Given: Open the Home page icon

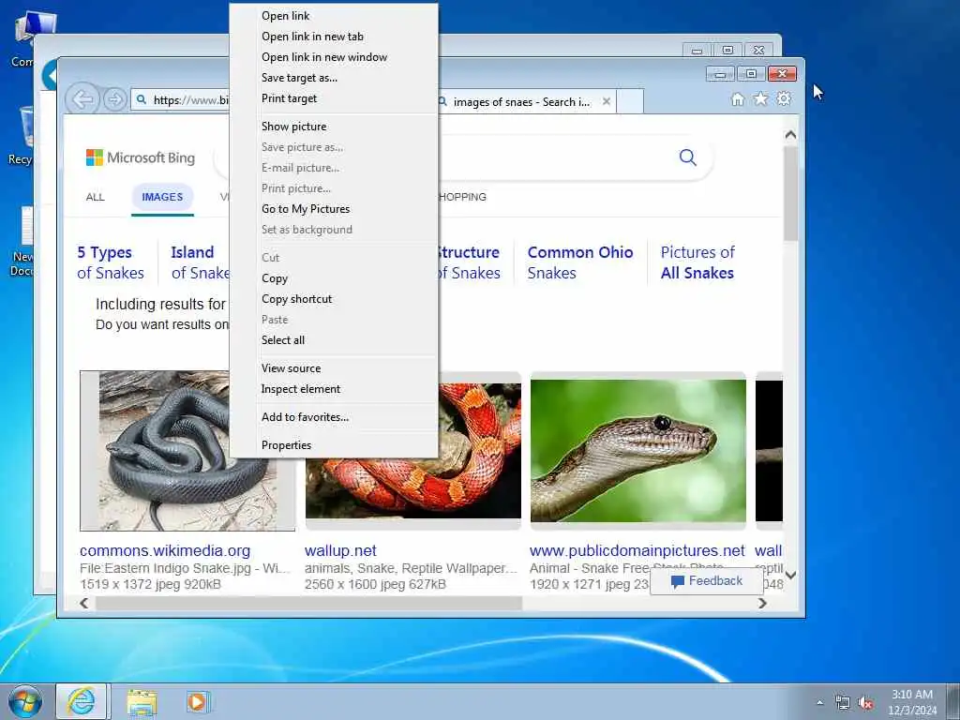Looking at the screenshot, I should coord(738,99).
